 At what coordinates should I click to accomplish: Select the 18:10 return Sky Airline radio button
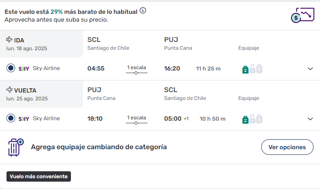pyautogui.click(x=11, y=118)
